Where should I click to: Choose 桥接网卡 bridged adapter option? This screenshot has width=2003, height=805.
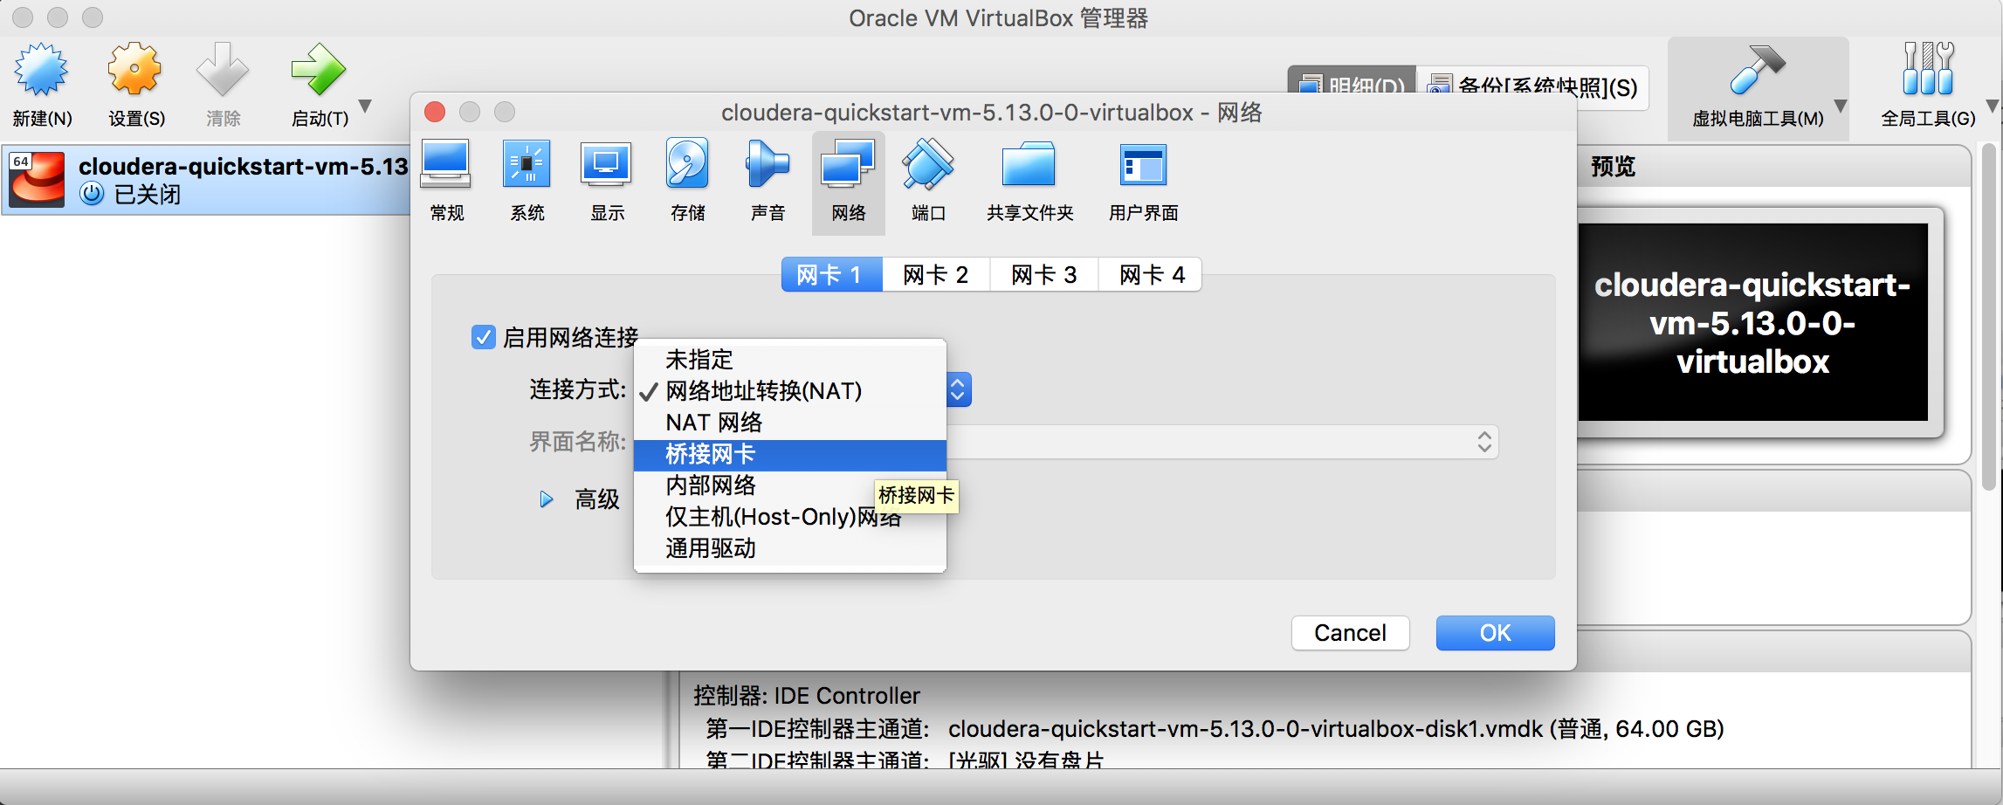click(x=790, y=454)
